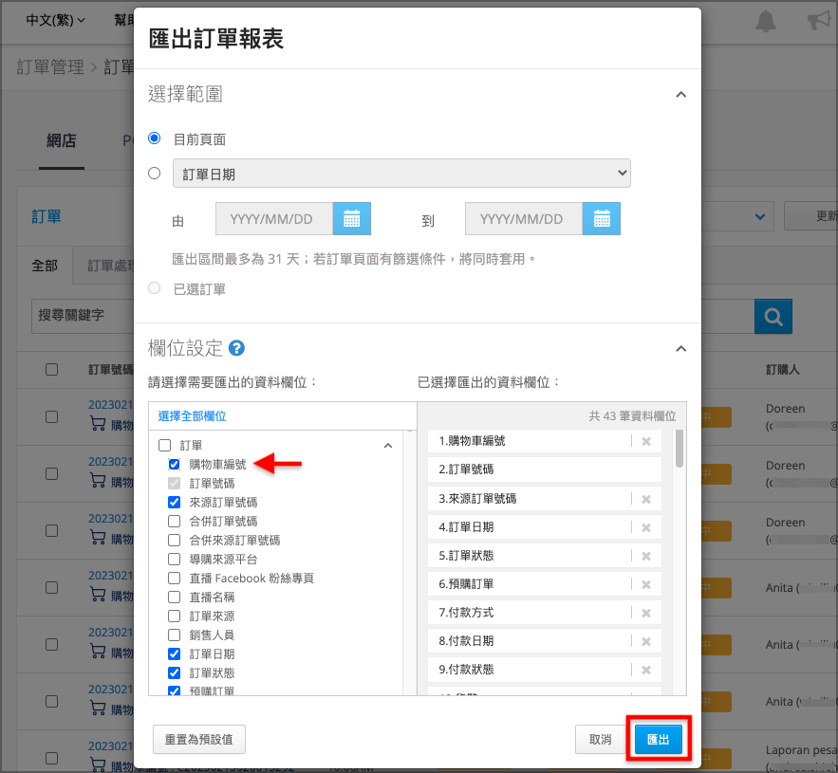This screenshot has height=773, width=838.
Task: Check the 合併訂單號碼 checkbox
Action: coord(175,521)
